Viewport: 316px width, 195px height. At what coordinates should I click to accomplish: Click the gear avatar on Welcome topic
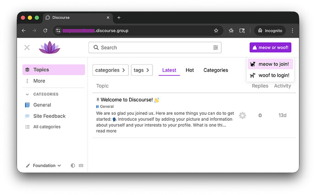(x=242, y=115)
